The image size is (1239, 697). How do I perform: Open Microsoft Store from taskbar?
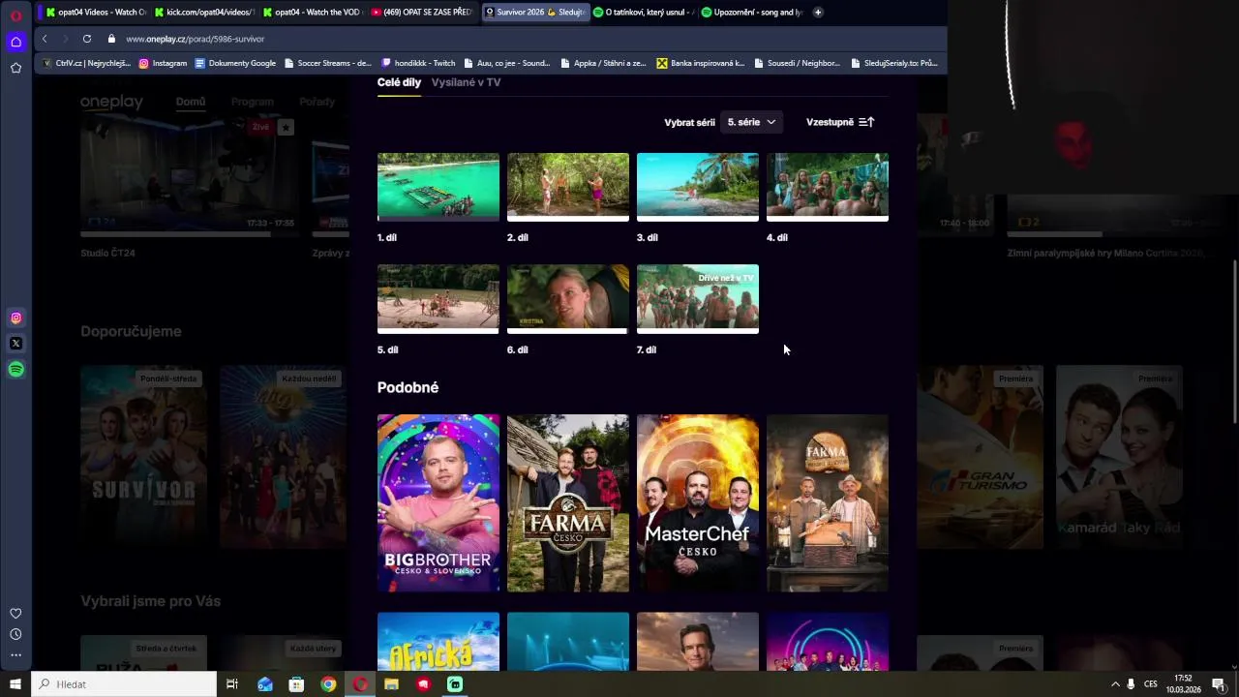point(296,684)
